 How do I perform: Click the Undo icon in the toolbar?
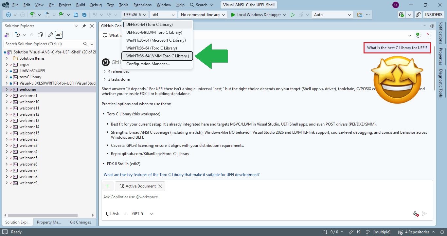tap(95, 14)
